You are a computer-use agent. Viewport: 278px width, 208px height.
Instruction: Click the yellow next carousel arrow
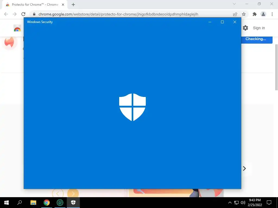click(73, 193)
